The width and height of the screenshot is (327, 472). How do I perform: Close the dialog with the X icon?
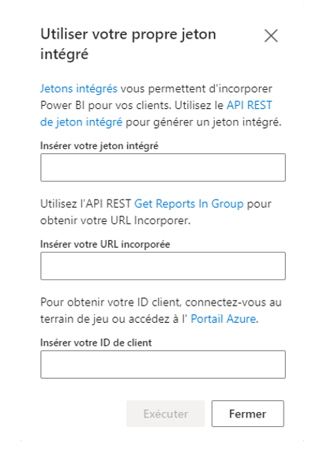coord(271,36)
